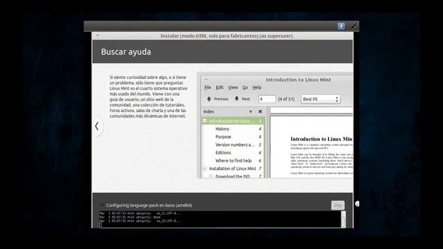Click the Introduction to Linux Mint document heading
Image resolution: width=443 pixels, height=249 pixels.
[x=321, y=139]
